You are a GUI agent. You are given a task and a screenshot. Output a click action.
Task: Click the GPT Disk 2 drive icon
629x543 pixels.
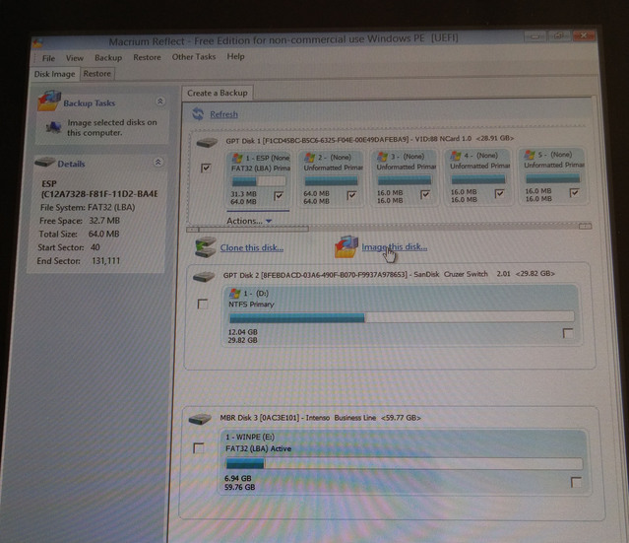[x=204, y=277]
